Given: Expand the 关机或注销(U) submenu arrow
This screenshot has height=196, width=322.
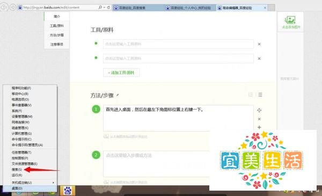Looking at the screenshot, I should coord(53,183).
